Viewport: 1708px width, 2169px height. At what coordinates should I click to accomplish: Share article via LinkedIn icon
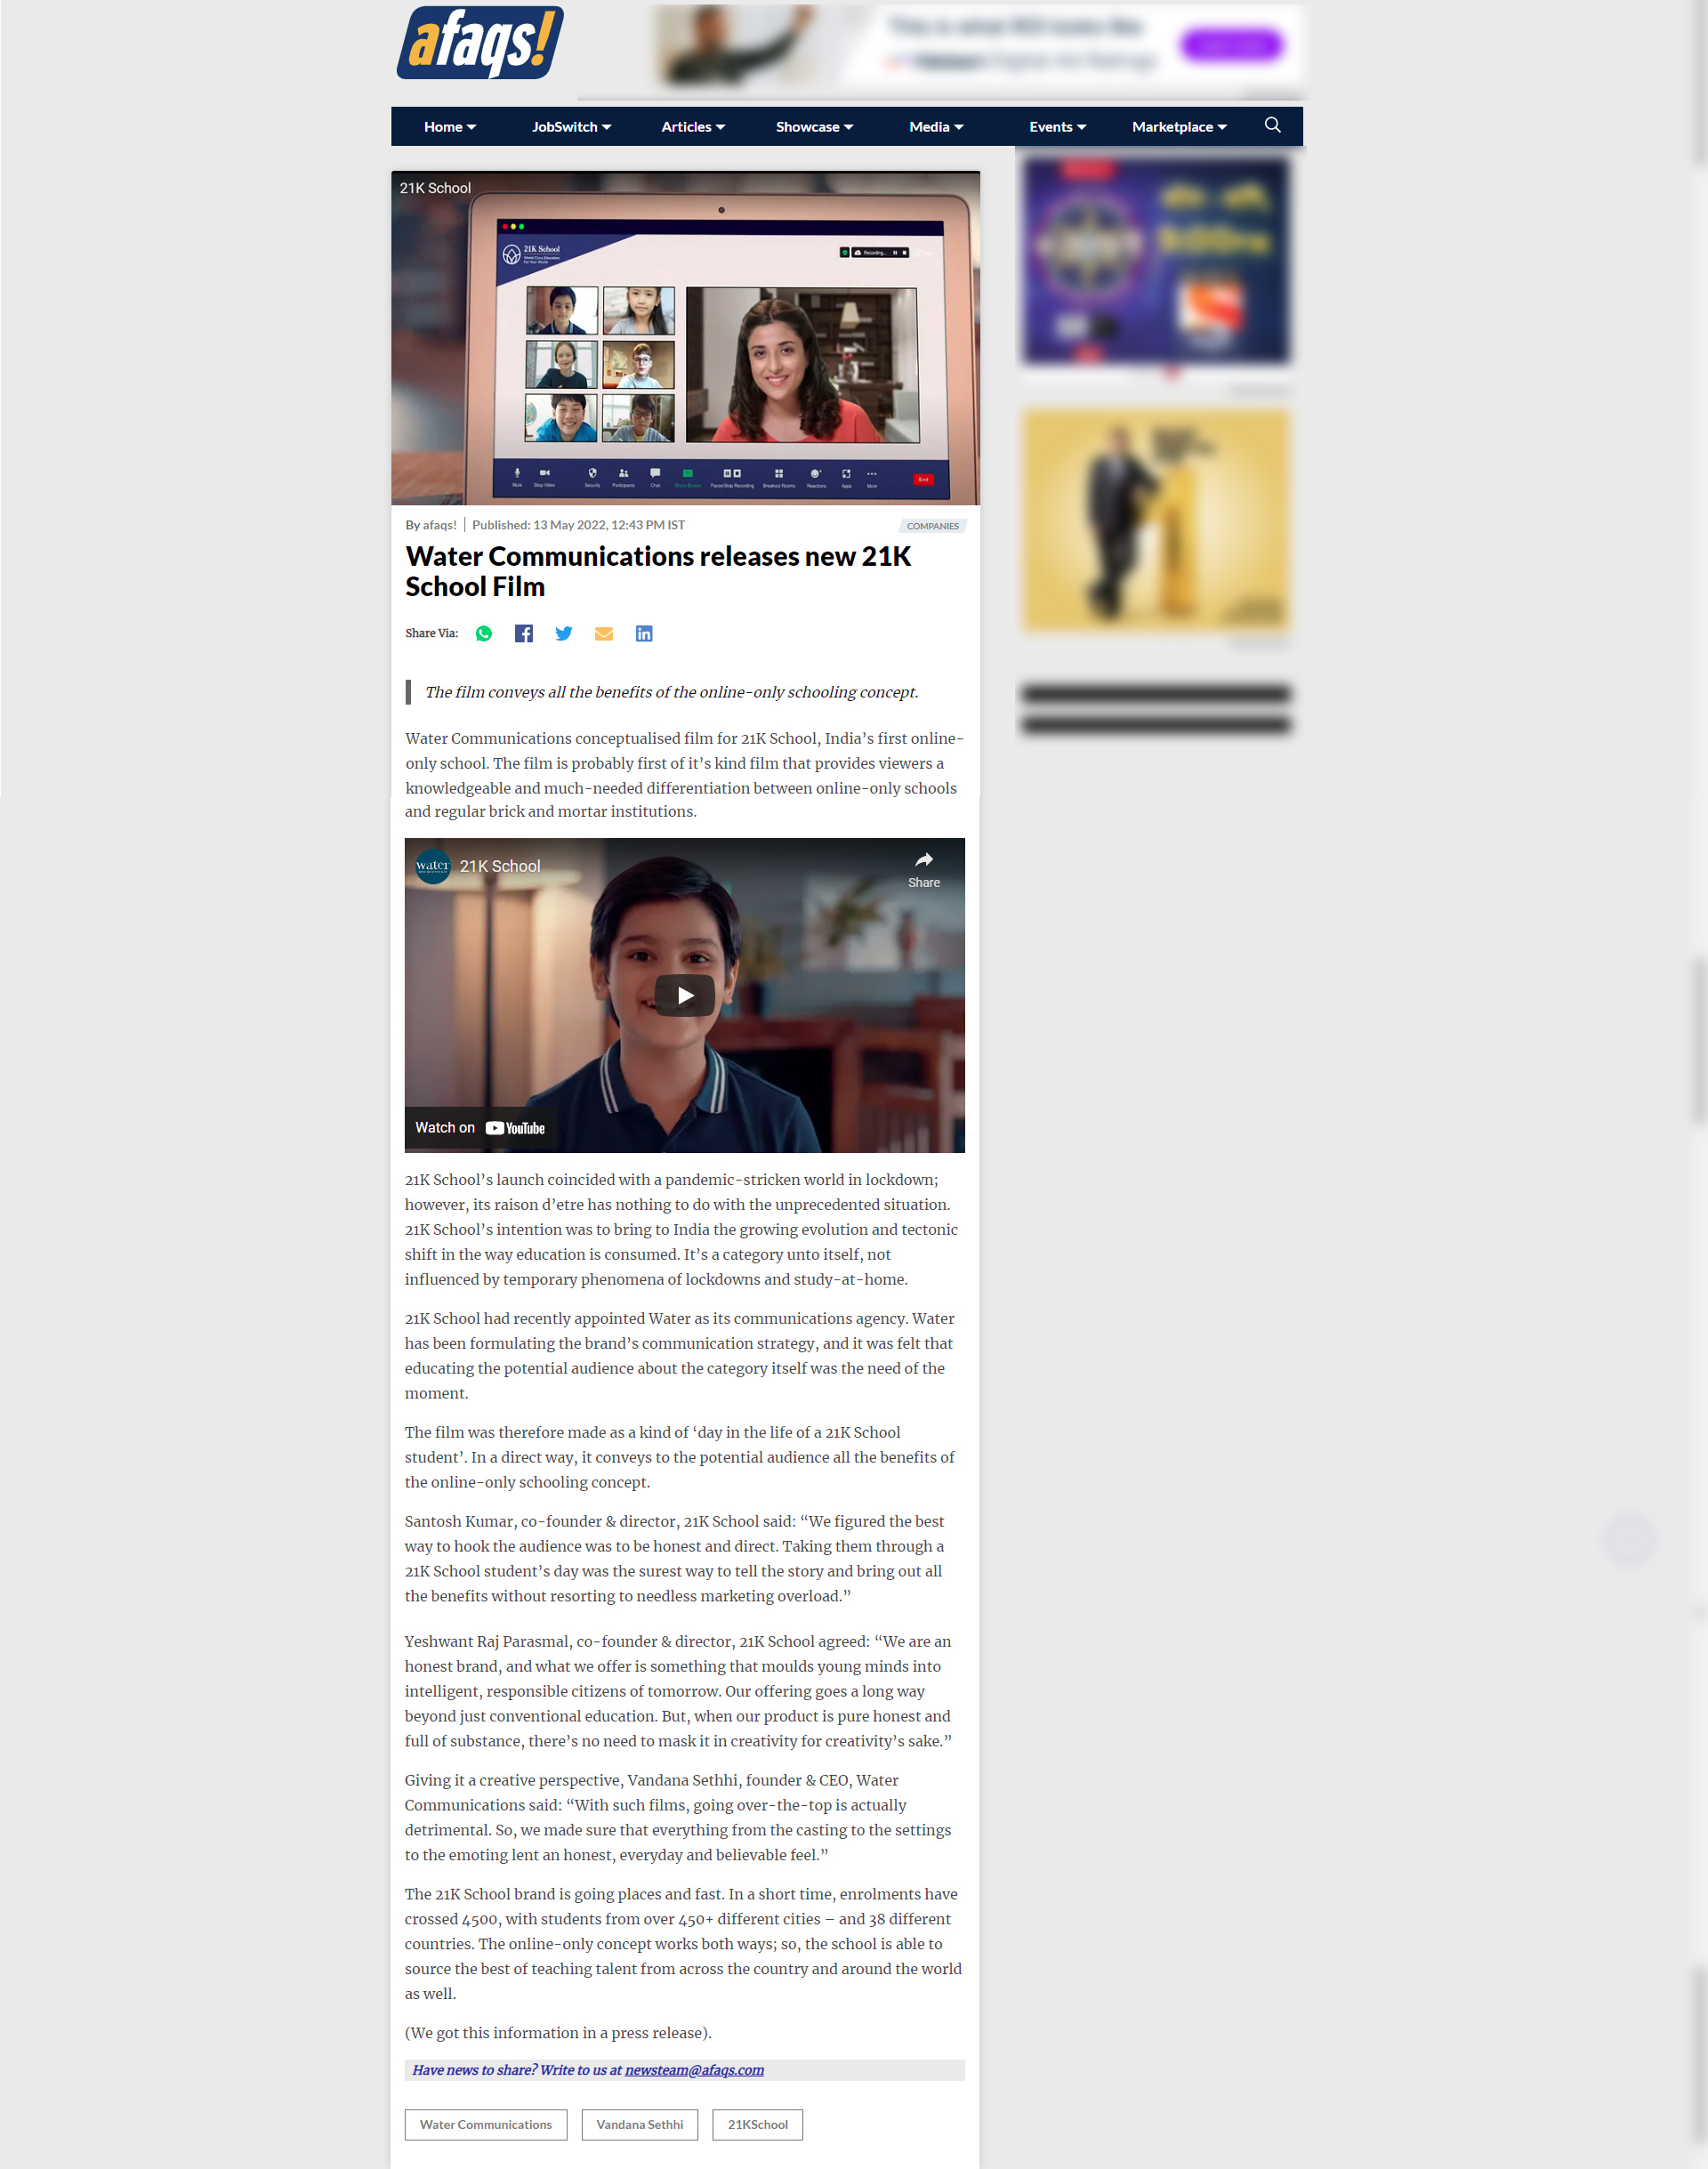(644, 633)
